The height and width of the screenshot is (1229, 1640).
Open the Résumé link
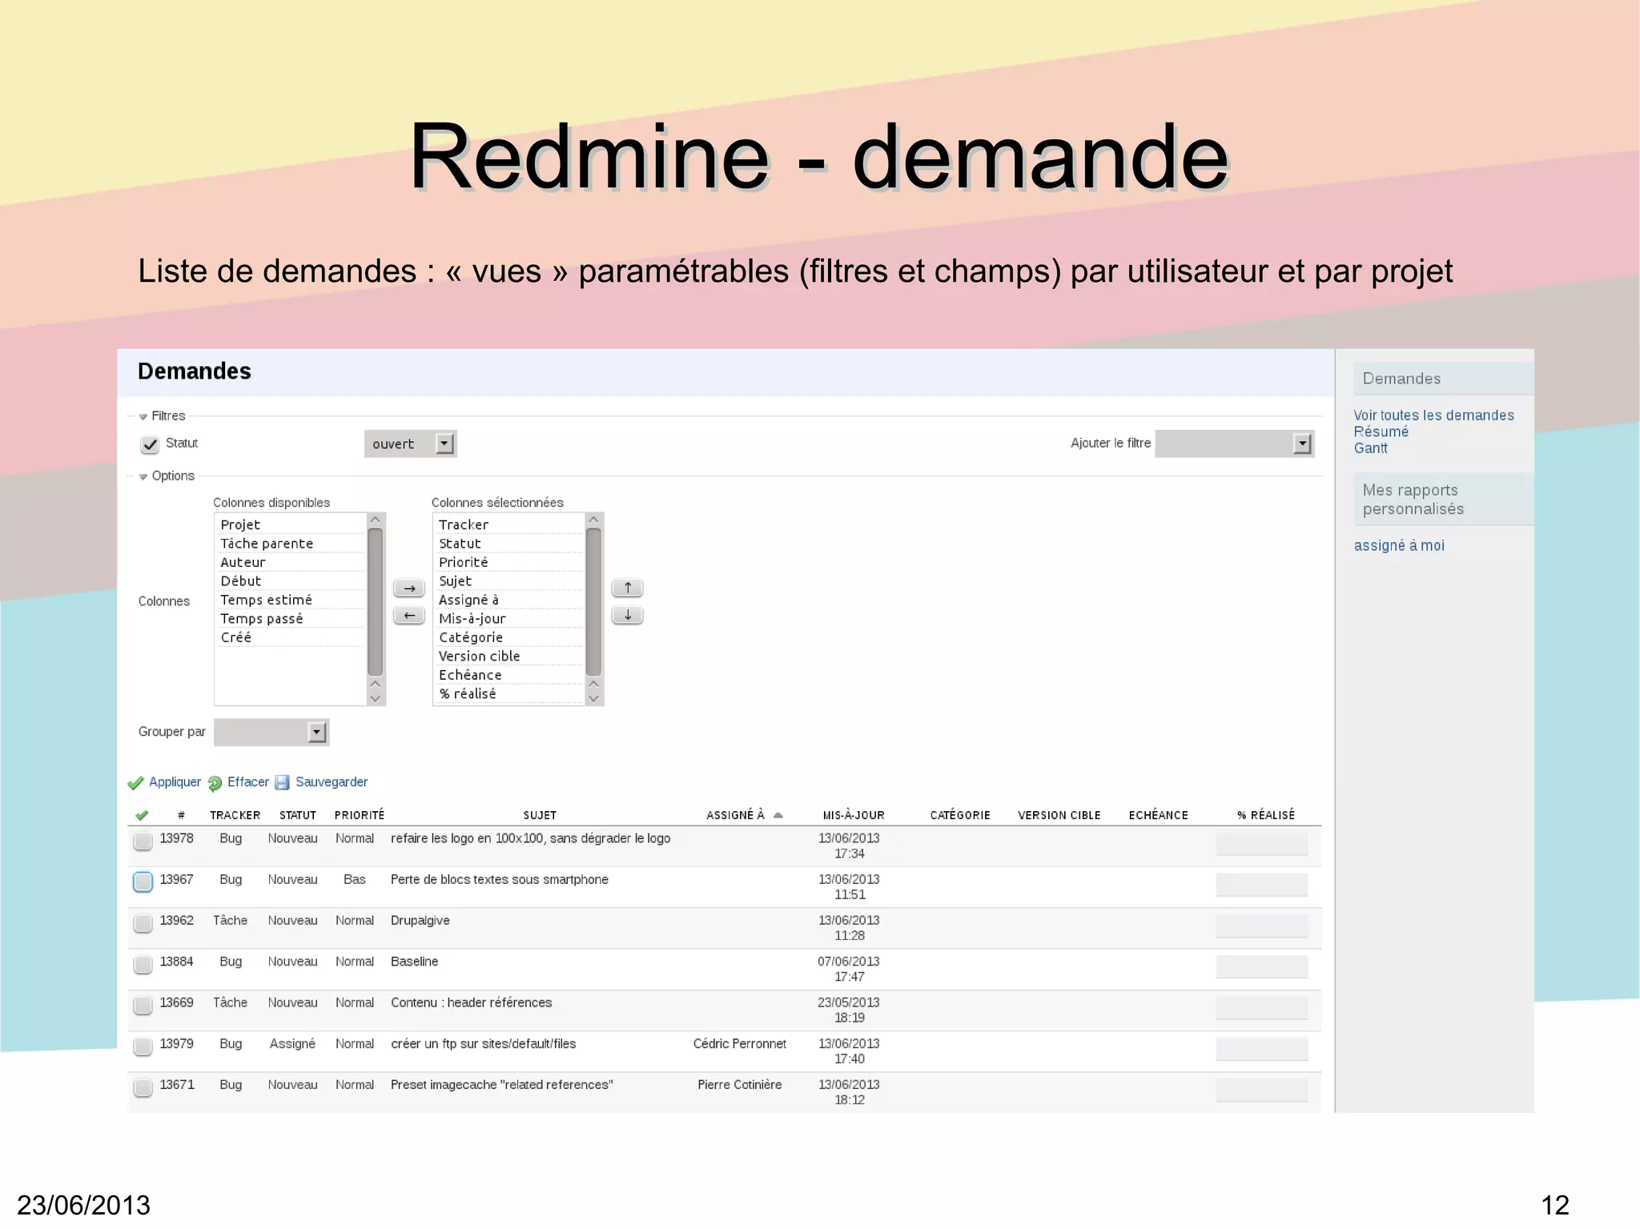point(1381,432)
